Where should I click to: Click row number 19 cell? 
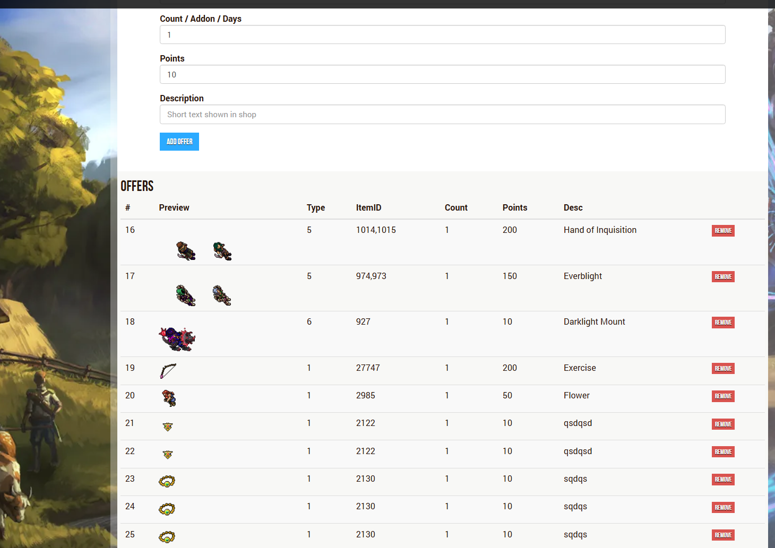[130, 368]
